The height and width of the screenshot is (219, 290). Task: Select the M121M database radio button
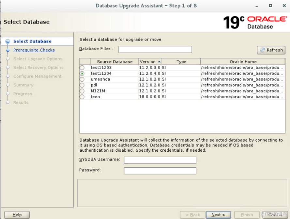(82, 91)
